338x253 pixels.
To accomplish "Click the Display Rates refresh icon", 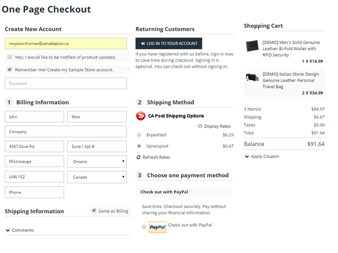I will coord(200,126).
